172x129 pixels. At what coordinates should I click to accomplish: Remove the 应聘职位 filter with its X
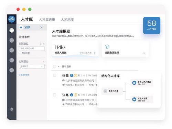coord(44,61)
